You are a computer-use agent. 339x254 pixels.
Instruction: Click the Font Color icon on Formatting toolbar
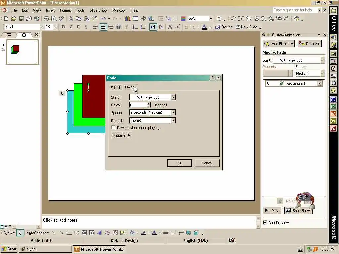(204, 27)
